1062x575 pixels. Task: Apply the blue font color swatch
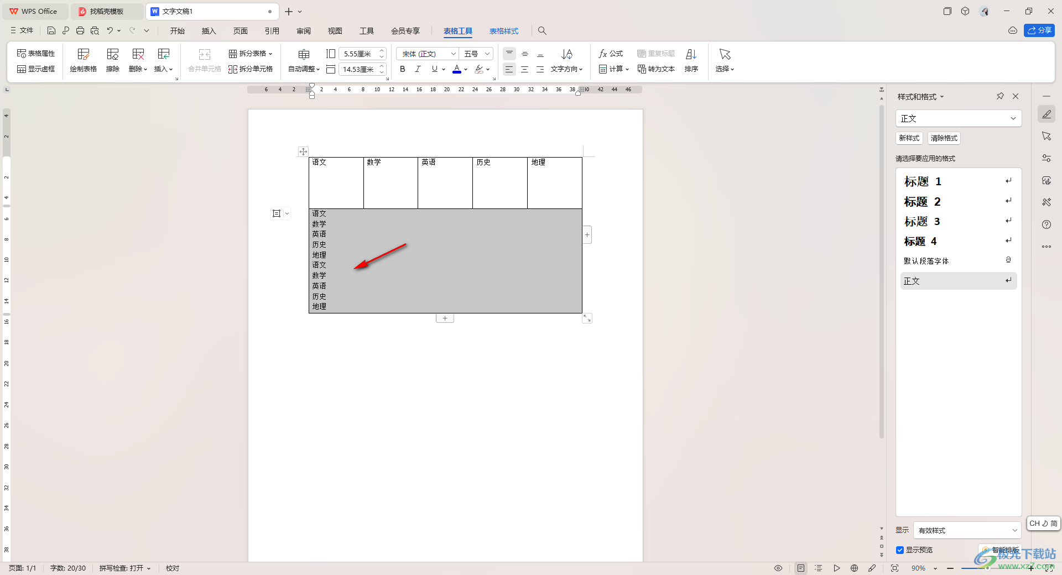click(x=457, y=69)
